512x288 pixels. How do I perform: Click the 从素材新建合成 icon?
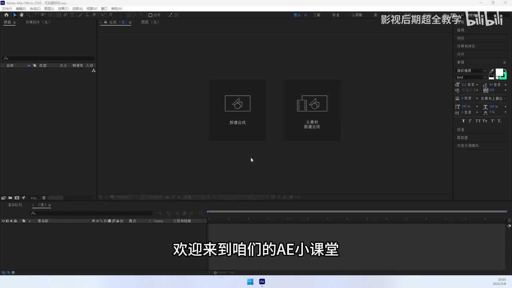click(312, 103)
